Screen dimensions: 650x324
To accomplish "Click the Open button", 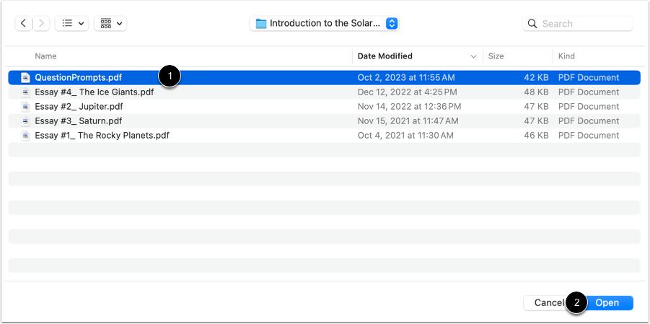I will [x=607, y=303].
